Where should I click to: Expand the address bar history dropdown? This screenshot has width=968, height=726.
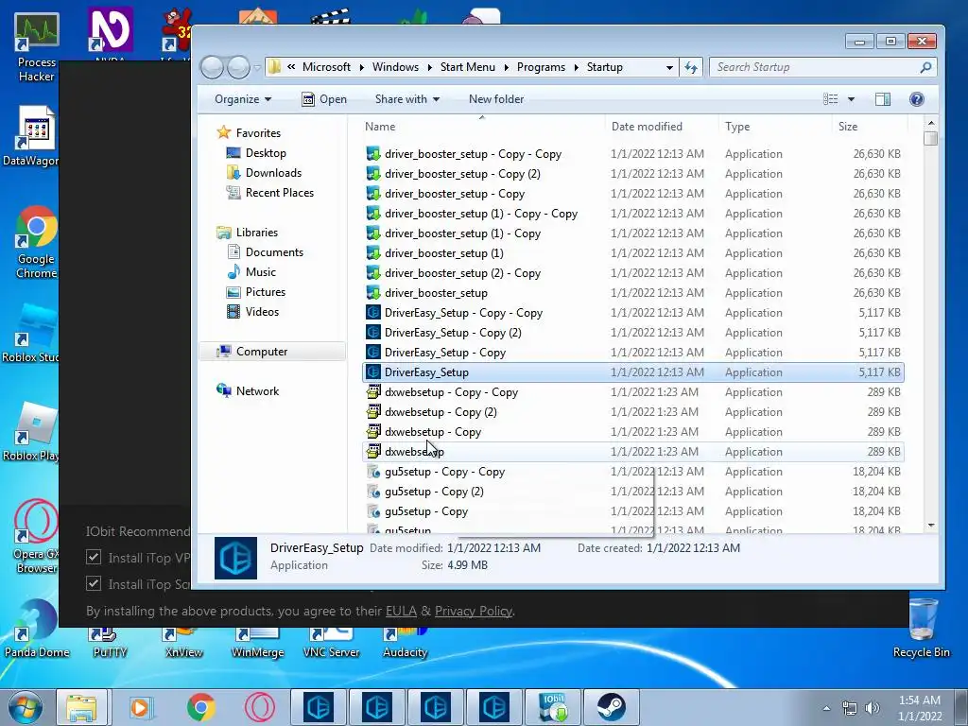(669, 67)
